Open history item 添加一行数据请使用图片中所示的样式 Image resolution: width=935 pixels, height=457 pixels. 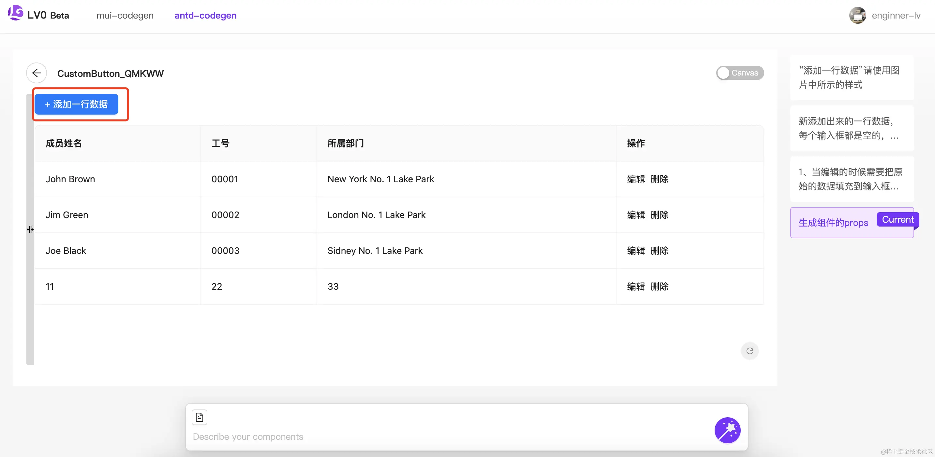852,77
